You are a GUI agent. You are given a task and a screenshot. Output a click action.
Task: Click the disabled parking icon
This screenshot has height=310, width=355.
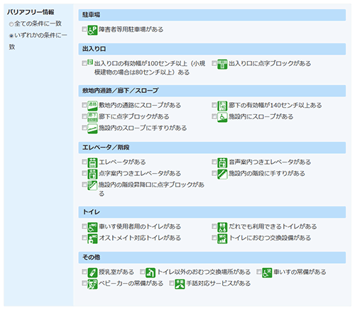coord(92,31)
